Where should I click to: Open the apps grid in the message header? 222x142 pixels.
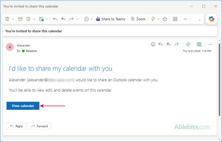point(199,44)
